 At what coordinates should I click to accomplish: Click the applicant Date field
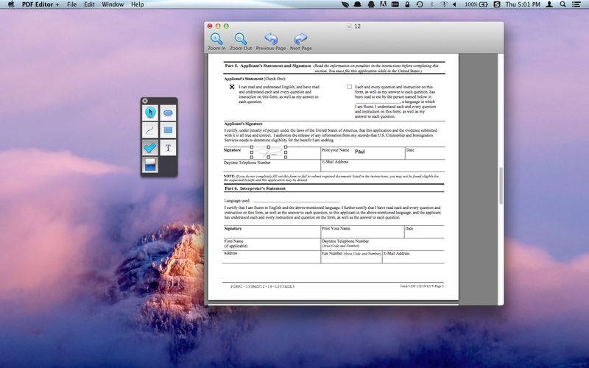point(426,153)
